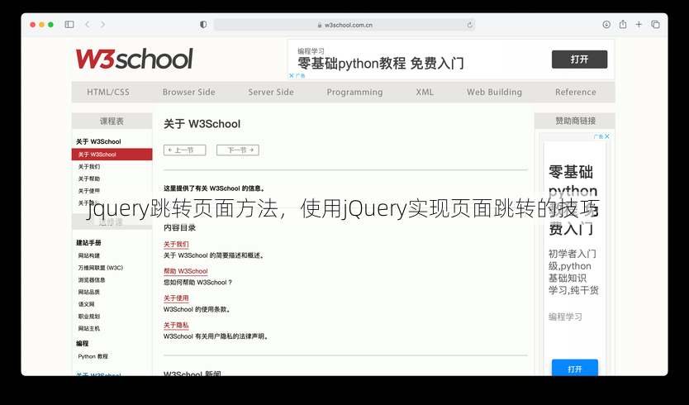
Task: Open 关于我们 in the left sidebar
Action: pyautogui.click(x=89, y=167)
